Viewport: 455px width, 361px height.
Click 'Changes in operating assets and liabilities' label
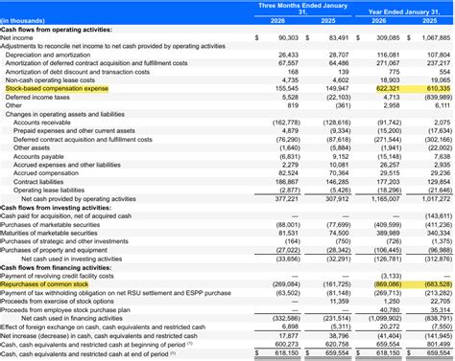tap(65, 114)
